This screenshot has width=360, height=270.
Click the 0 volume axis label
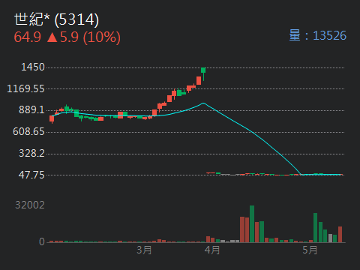point(42,241)
